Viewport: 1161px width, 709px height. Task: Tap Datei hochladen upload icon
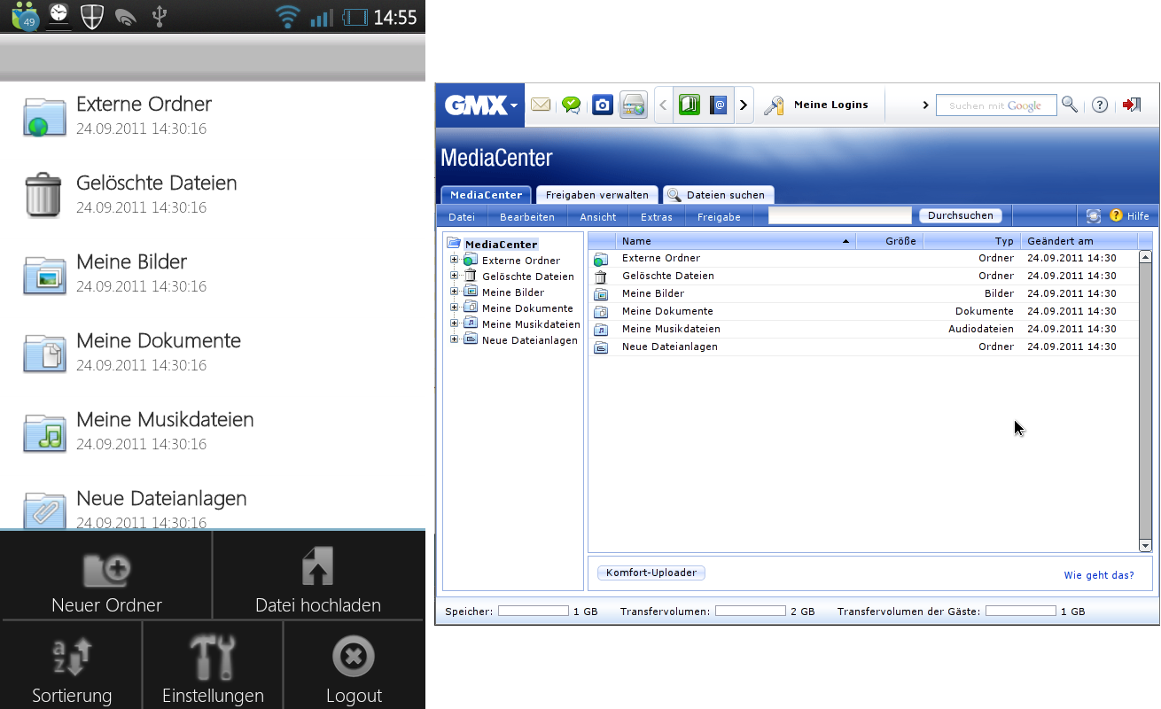click(x=317, y=567)
